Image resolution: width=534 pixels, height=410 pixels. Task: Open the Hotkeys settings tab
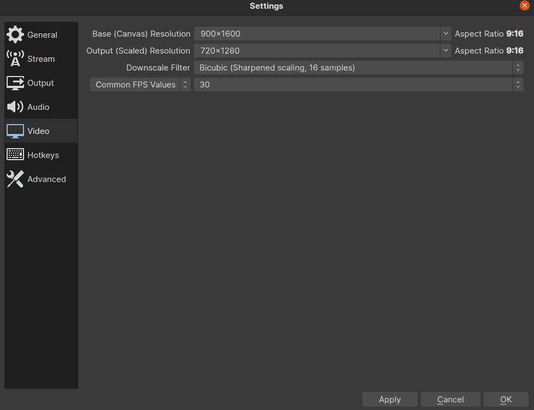coord(41,155)
